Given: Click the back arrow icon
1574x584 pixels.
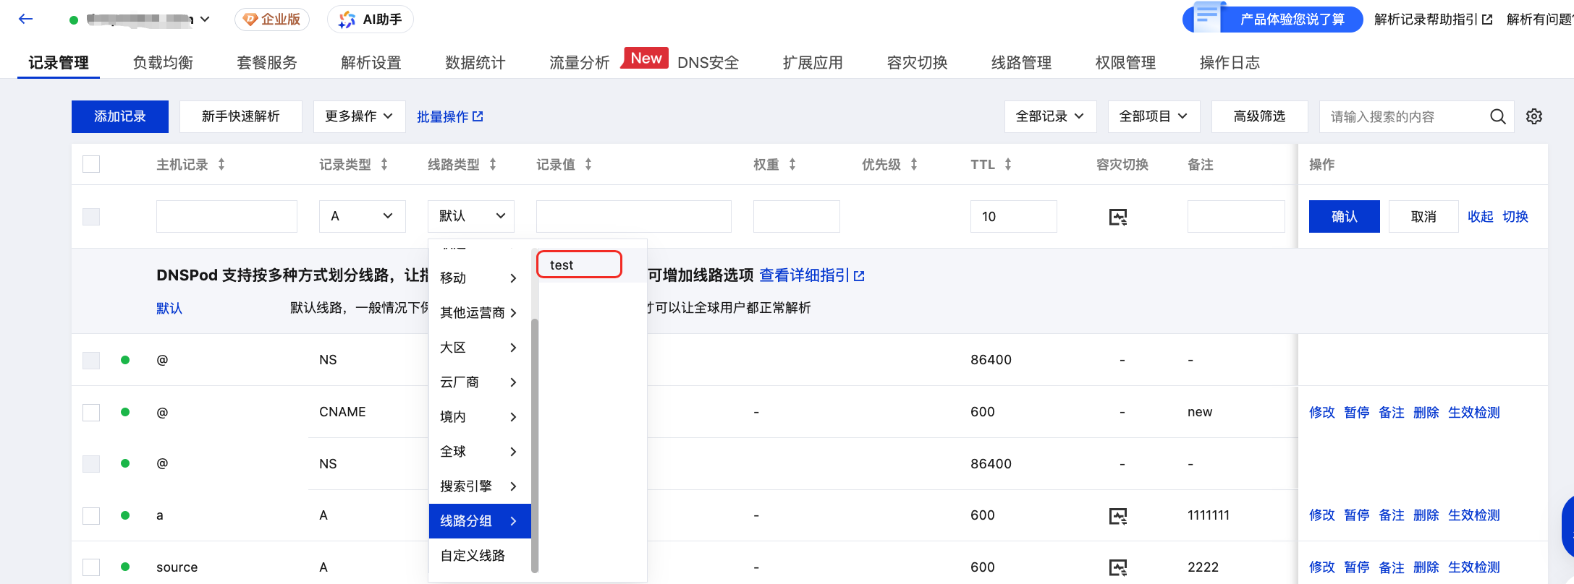Looking at the screenshot, I should click(x=26, y=20).
